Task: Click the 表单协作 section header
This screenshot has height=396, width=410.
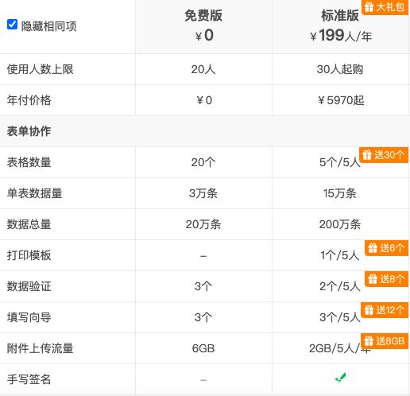Action: pyautogui.click(x=29, y=131)
